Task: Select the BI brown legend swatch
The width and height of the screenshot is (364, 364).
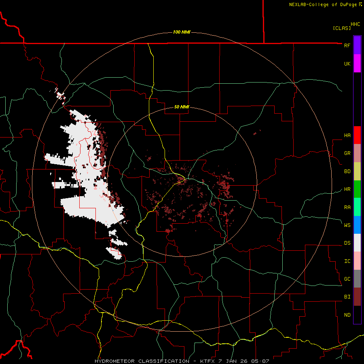Action: pos(357,297)
